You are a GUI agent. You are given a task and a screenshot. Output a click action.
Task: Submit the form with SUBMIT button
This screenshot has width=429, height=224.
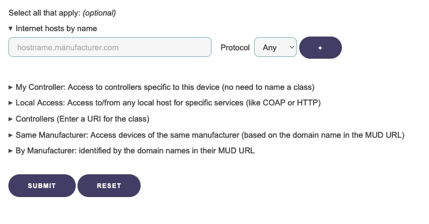42,186
